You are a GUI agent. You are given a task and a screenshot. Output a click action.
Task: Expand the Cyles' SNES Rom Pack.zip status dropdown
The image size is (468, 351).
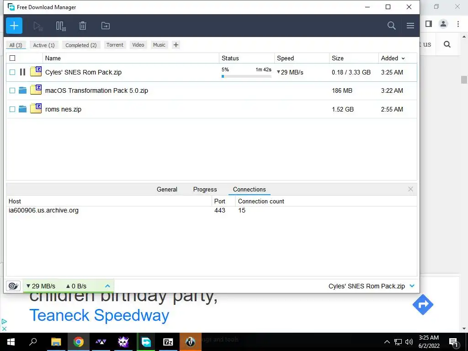click(x=412, y=286)
